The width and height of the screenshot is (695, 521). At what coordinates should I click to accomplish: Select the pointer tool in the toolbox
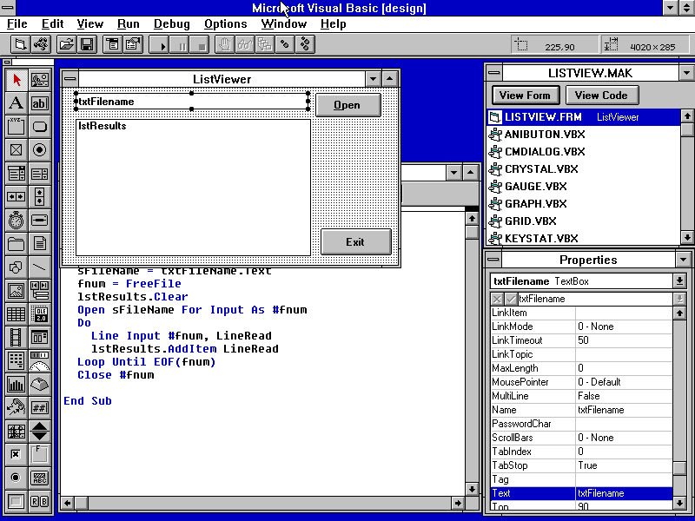15,80
